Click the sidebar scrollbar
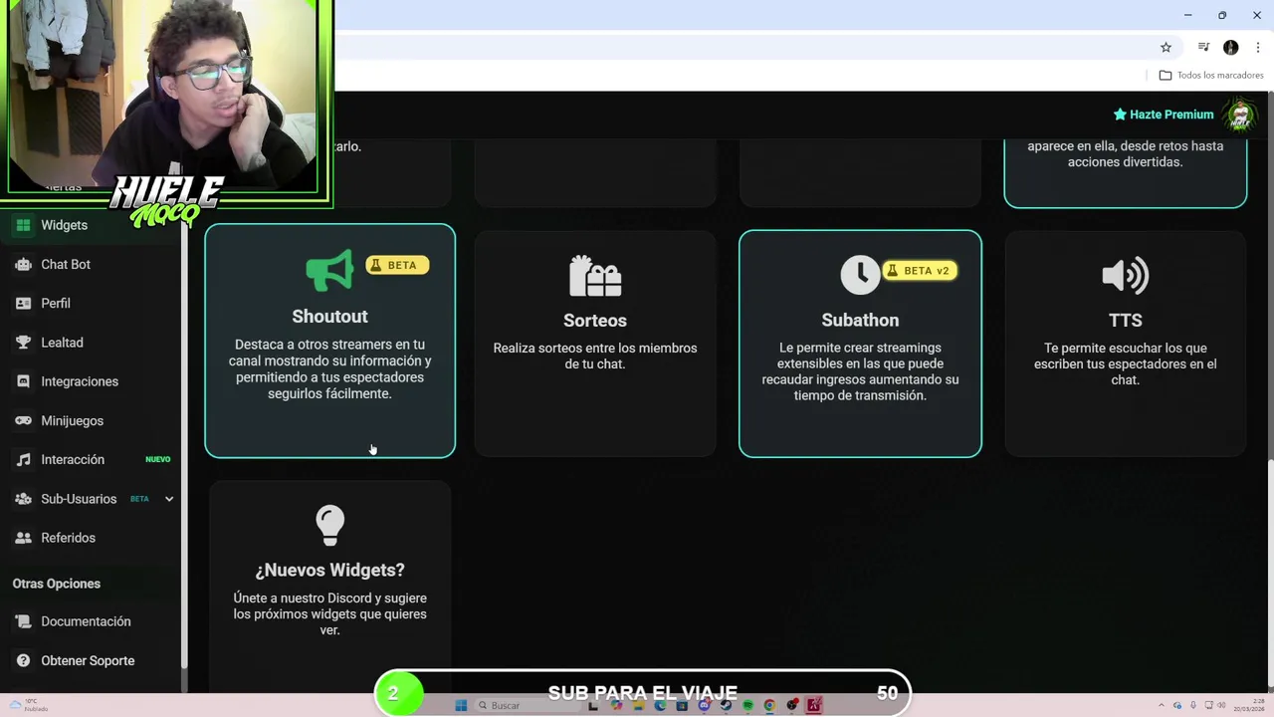The width and height of the screenshot is (1274, 717). pos(184,438)
